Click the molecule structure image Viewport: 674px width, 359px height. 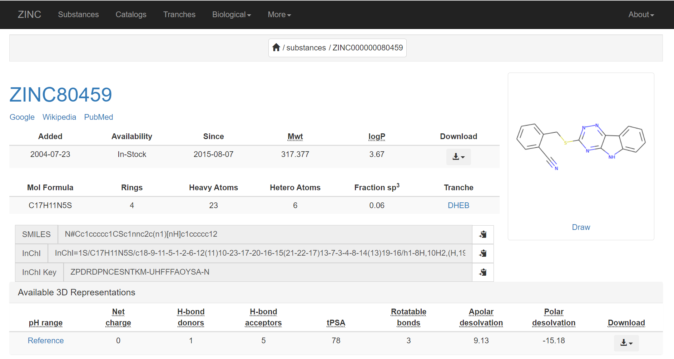[x=581, y=147]
